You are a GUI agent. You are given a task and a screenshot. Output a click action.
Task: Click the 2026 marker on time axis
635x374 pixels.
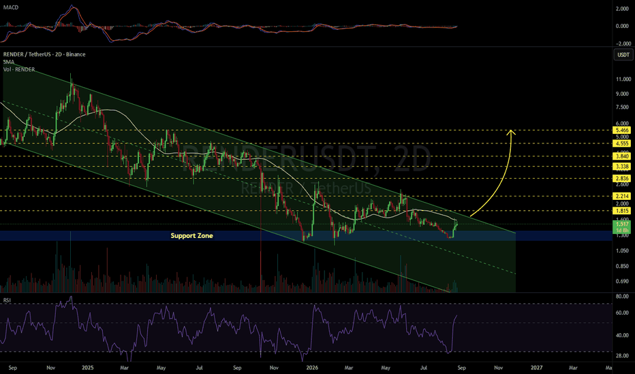pos(312,367)
